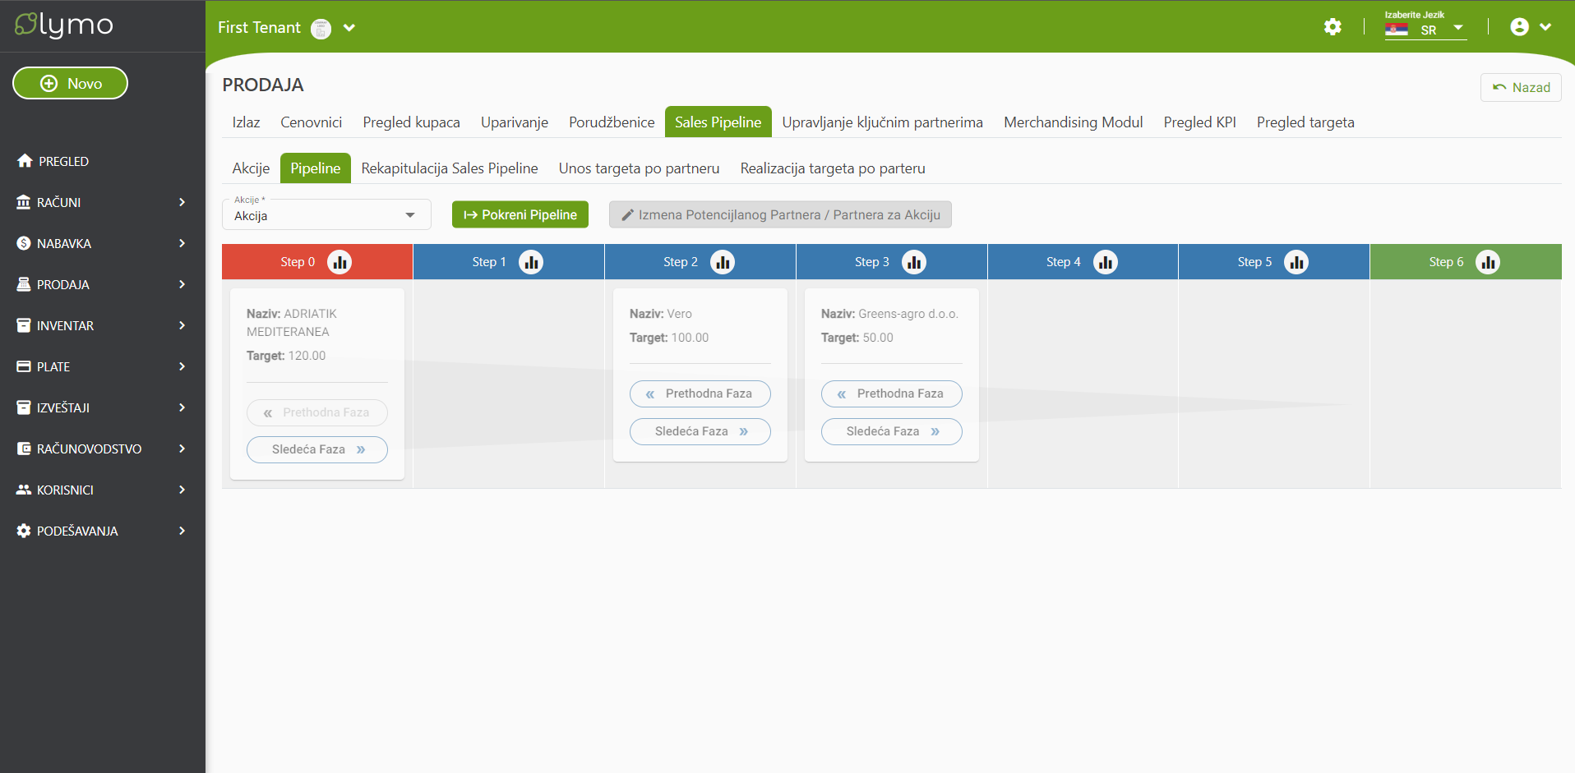1575x773 pixels.
Task: Switch to Rekapitulacija Sales Pipeline tab
Action: point(450,168)
